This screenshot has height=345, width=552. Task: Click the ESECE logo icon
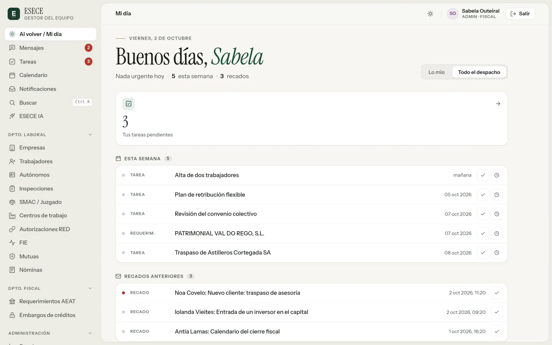coord(14,14)
